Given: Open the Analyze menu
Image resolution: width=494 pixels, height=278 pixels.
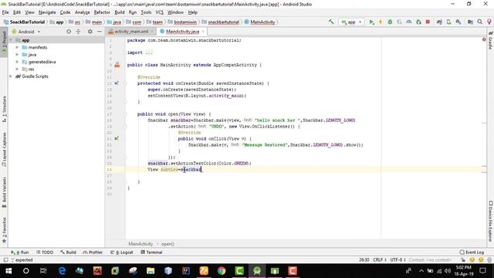Looking at the screenshot, I should [83, 12].
